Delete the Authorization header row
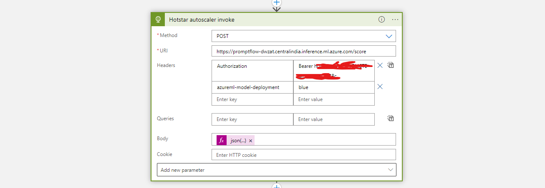This screenshot has width=545, height=188. 380,65
